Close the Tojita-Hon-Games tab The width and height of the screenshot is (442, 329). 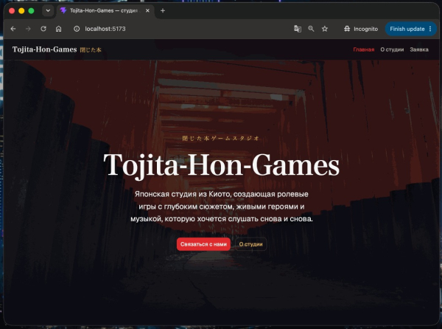[147, 11]
